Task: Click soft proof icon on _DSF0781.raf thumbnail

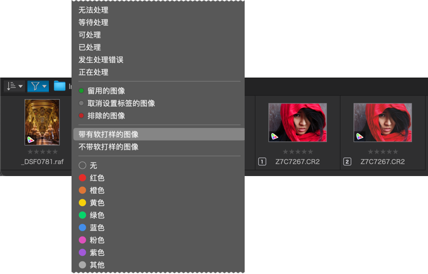Action: 31,140
